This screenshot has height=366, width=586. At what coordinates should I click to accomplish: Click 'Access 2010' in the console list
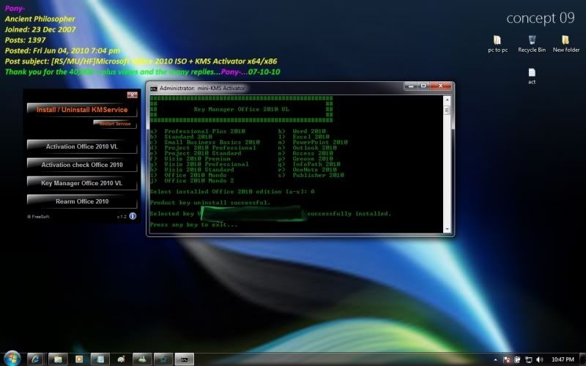pos(313,153)
